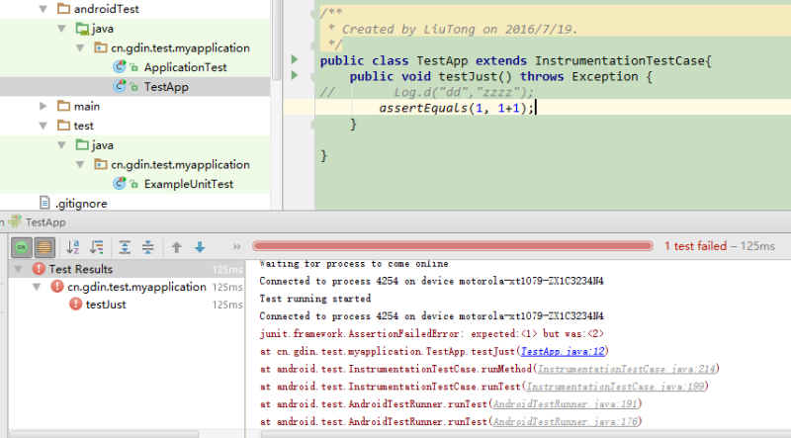
Task: Collapse cn.gdin.test.myapplication package under test
Action: pos(80,164)
